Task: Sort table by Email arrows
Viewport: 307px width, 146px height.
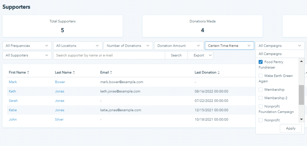Action: coord(111,73)
